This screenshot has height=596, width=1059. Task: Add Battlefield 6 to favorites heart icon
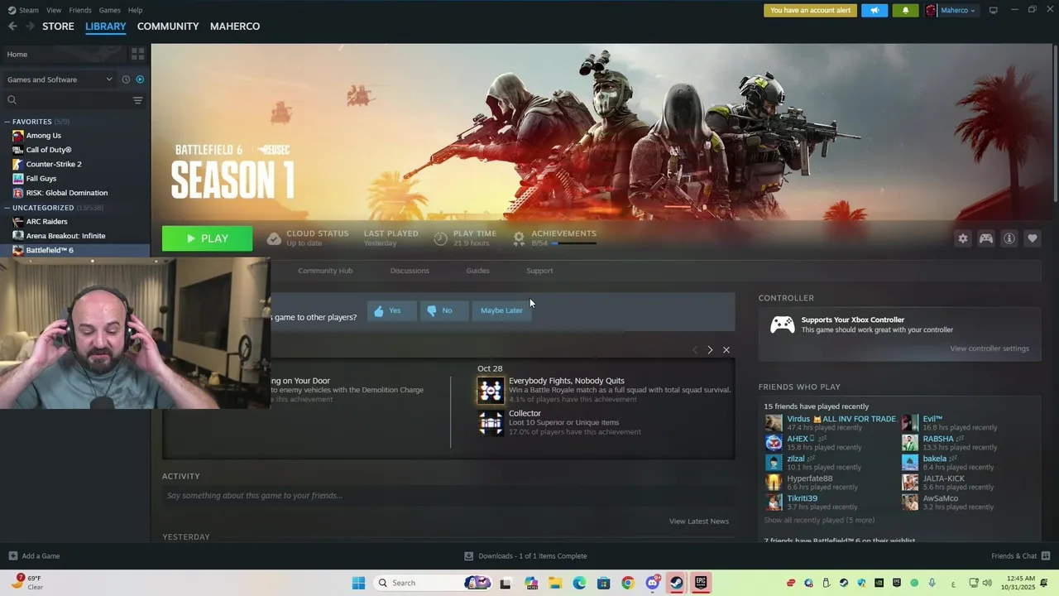[1033, 238]
